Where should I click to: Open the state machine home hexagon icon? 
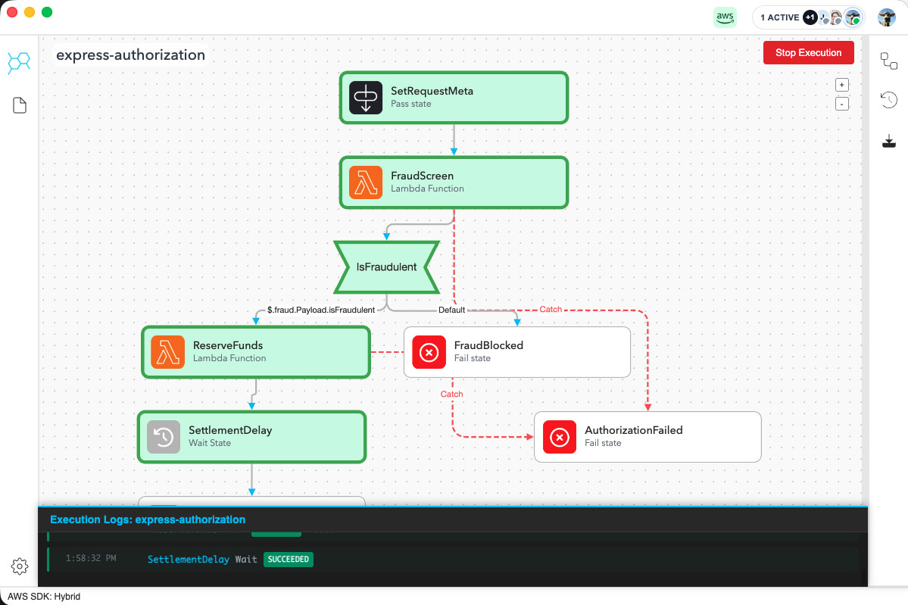click(x=19, y=63)
